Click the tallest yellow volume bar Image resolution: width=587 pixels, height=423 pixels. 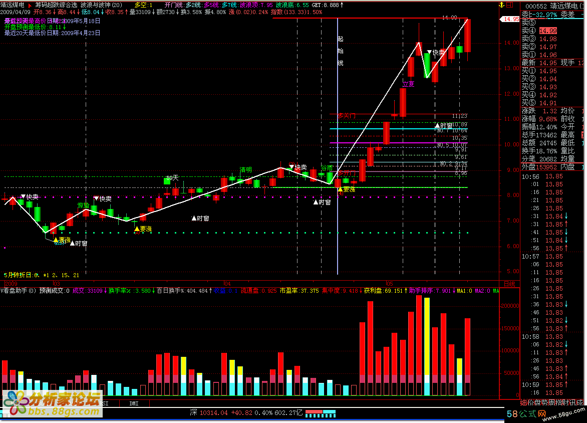(427, 346)
